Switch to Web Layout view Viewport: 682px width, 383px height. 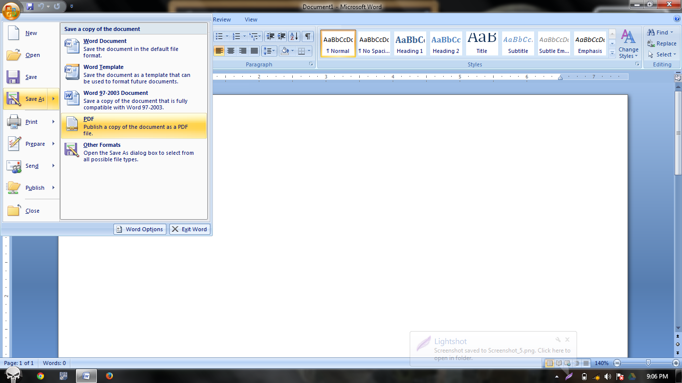[568, 363]
